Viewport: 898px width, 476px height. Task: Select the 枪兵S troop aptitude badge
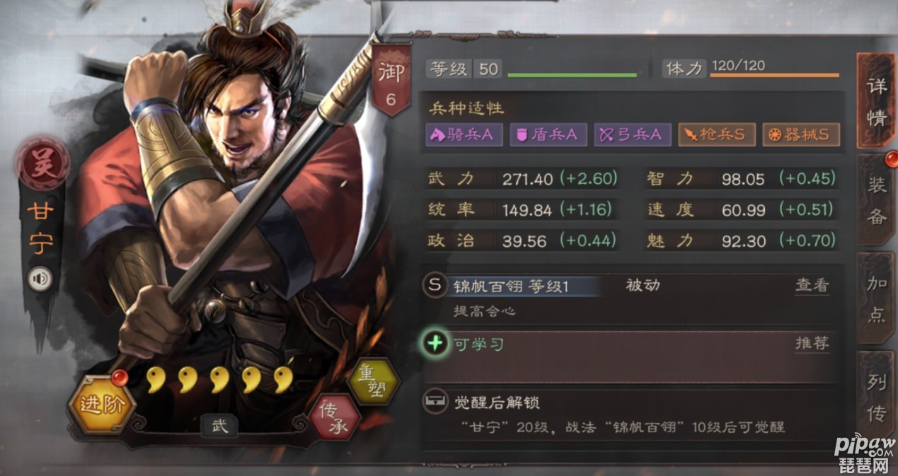(x=717, y=134)
